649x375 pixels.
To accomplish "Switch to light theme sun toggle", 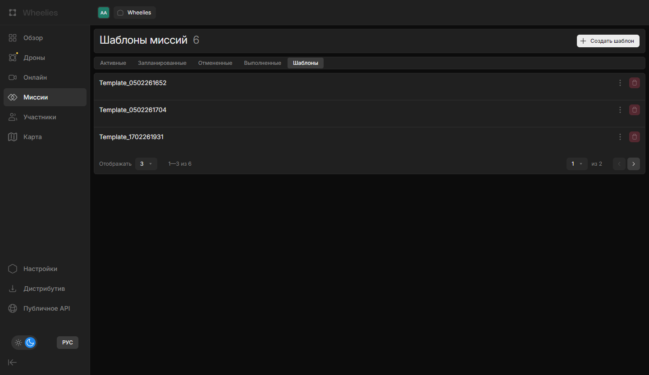I will point(18,343).
